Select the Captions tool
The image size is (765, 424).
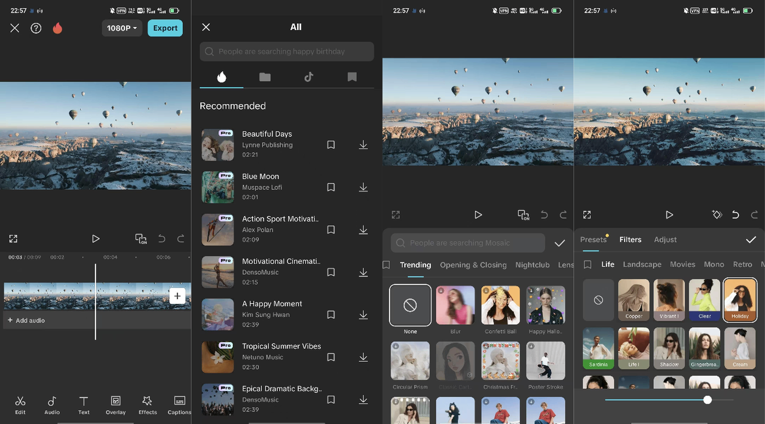pyautogui.click(x=179, y=405)
